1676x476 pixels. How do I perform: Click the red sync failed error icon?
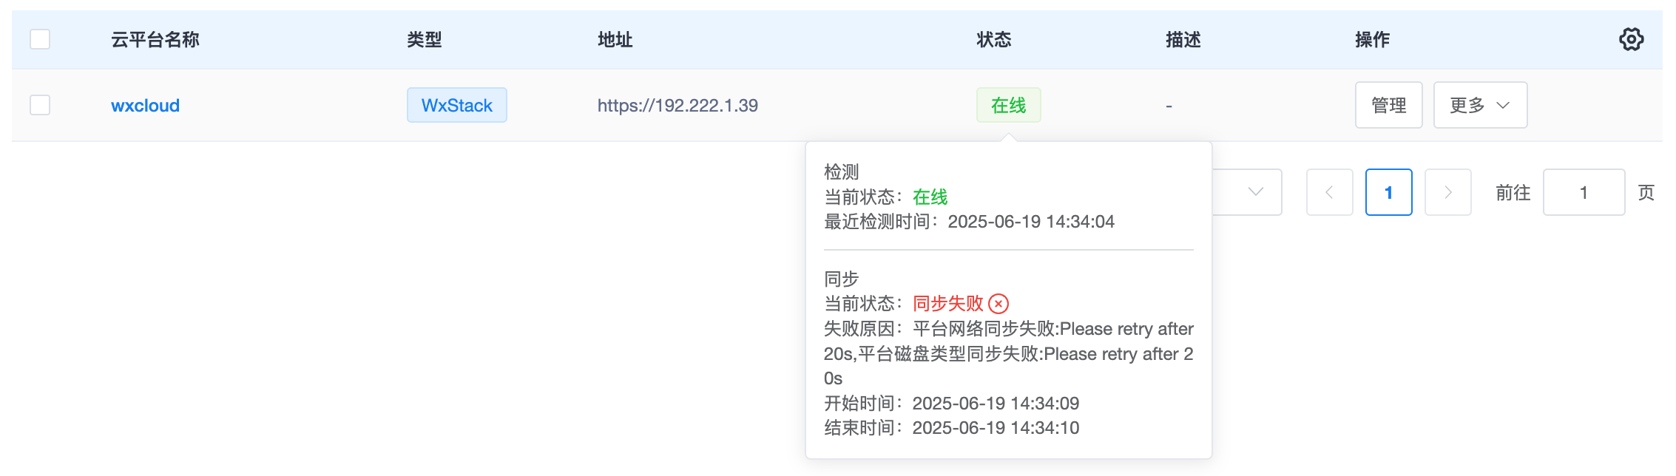tap(998, 304)
